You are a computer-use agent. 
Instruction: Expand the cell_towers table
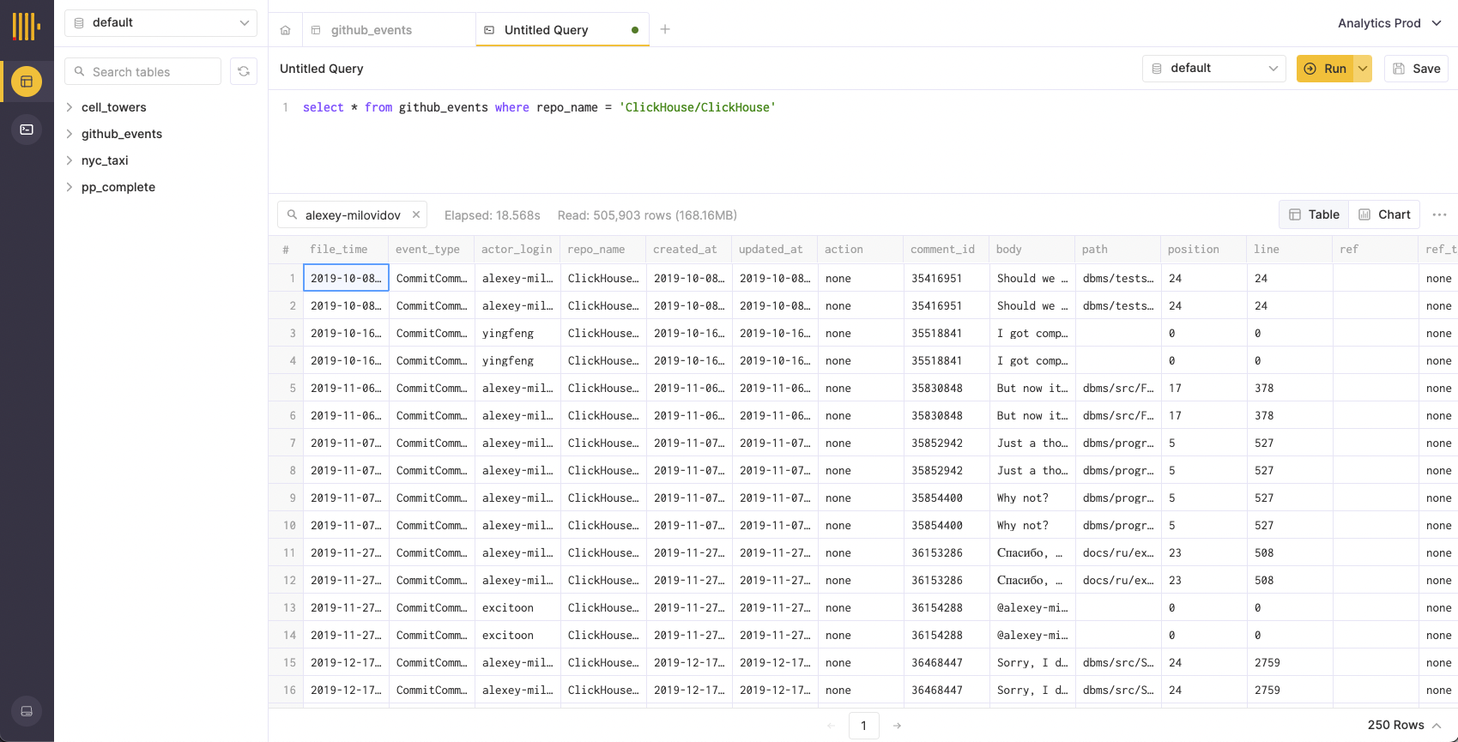point(70,107)
